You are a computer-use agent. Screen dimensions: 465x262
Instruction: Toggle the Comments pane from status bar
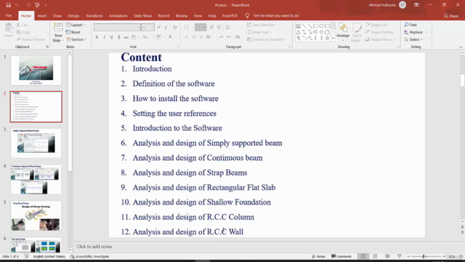pos(341,256)
